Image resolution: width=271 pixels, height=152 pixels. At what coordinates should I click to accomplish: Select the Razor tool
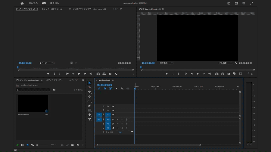pos(89,96)
